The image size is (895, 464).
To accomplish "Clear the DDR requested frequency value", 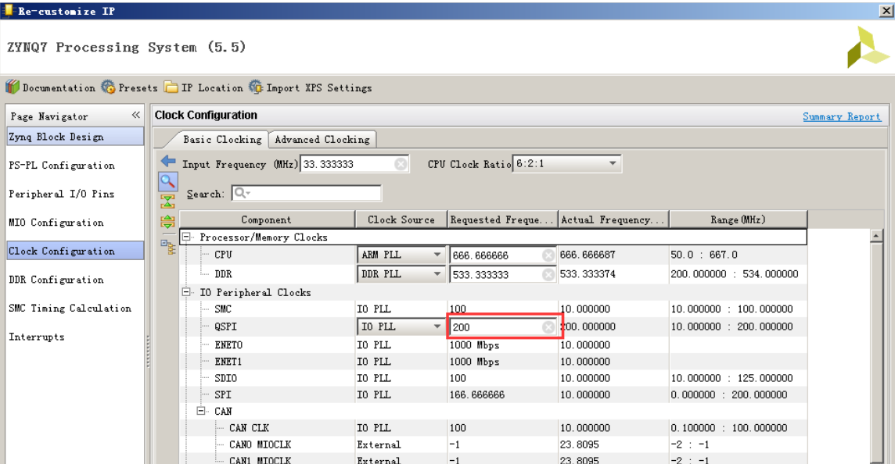I will (548, 275).
